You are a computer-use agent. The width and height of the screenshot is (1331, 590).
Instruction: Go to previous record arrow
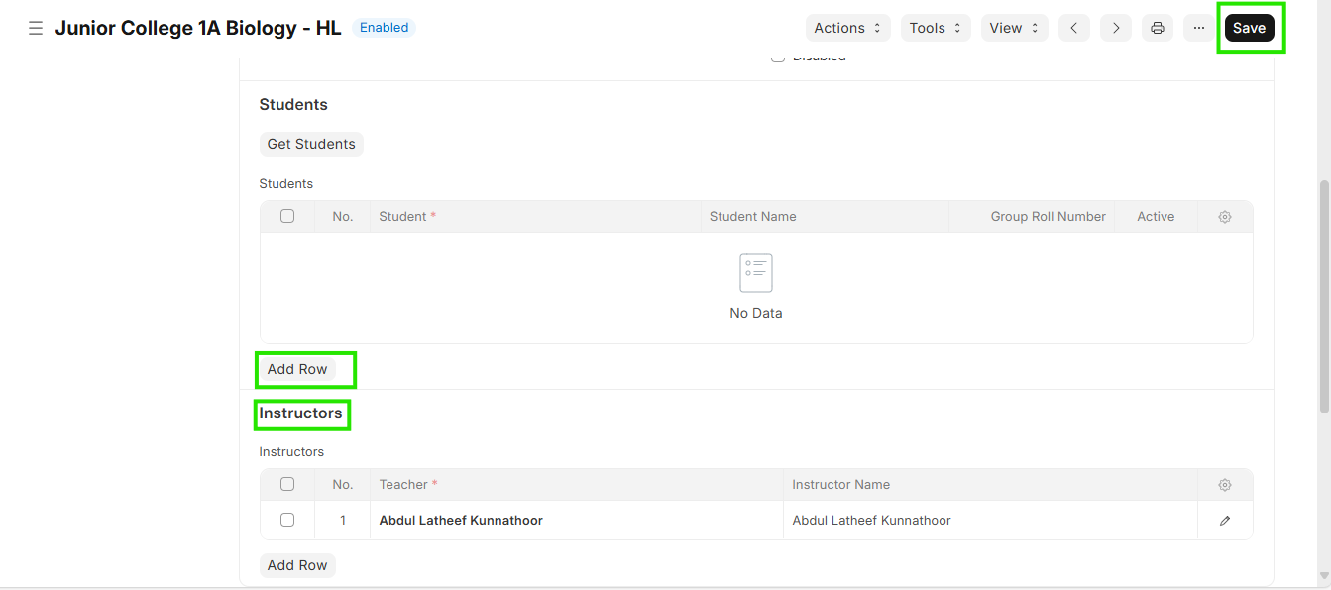(x=1073, y=28)
